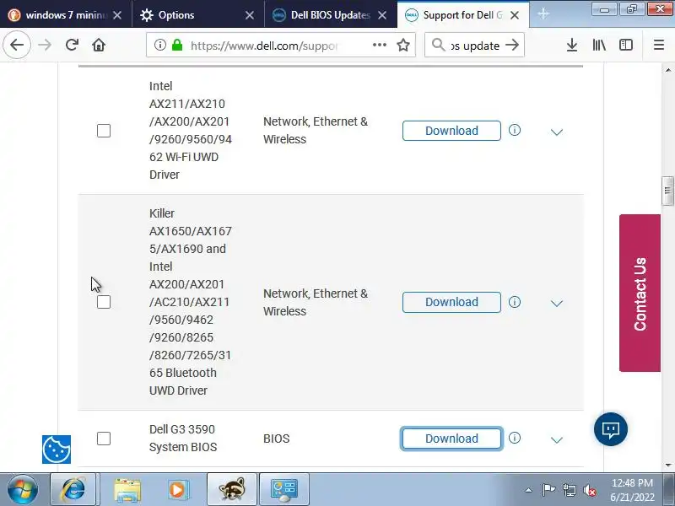Click the search magnifier icon
The width and height of the screenshot is (675, 506).
(x=438, y=45)
